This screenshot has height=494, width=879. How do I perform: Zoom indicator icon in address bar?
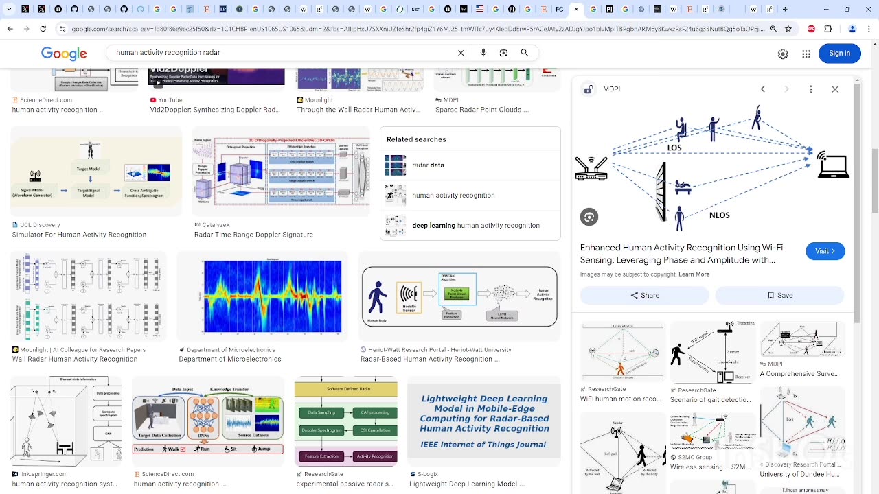773,29
